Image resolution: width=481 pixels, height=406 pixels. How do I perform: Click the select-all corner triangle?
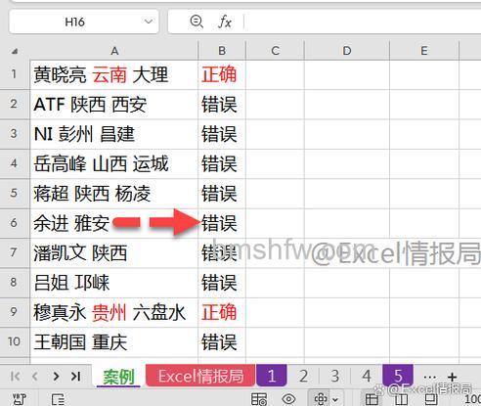(15, 51)
